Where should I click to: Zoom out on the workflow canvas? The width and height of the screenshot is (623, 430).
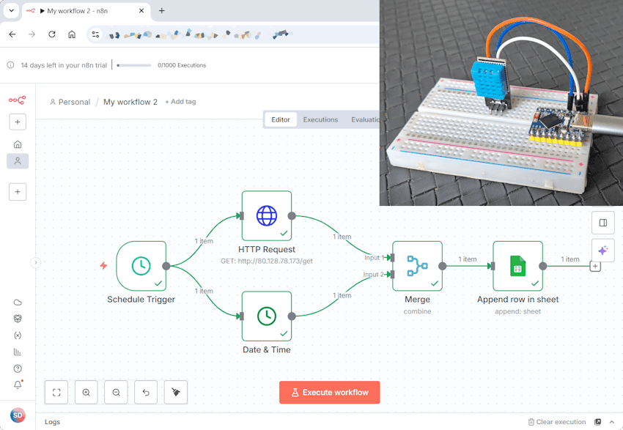click(116, 393)
